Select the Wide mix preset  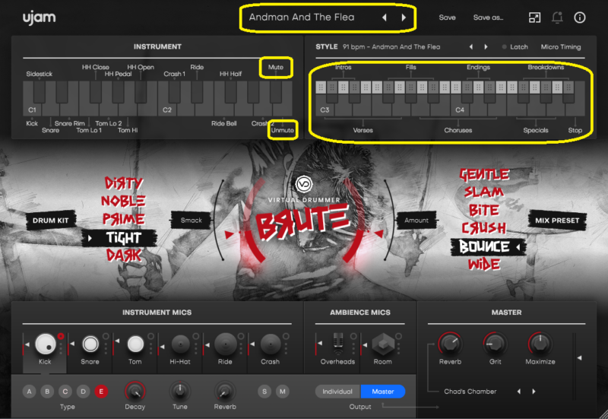484,265
